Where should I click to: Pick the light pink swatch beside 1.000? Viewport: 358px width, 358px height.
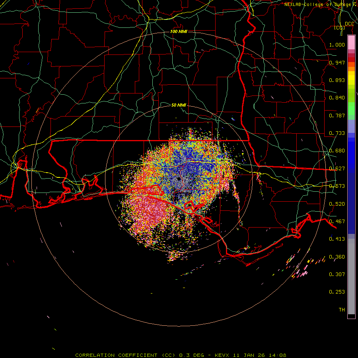(x=351, y=43)
